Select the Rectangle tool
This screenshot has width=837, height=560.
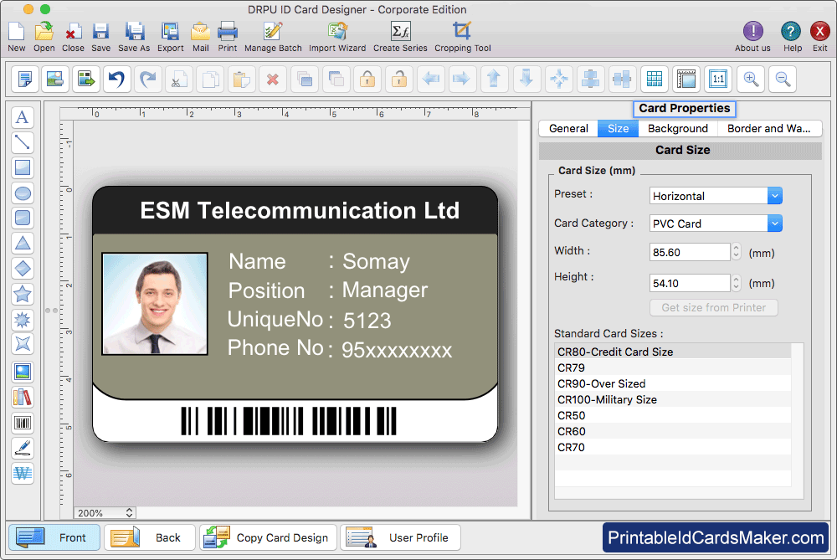(x=23, y=167)
